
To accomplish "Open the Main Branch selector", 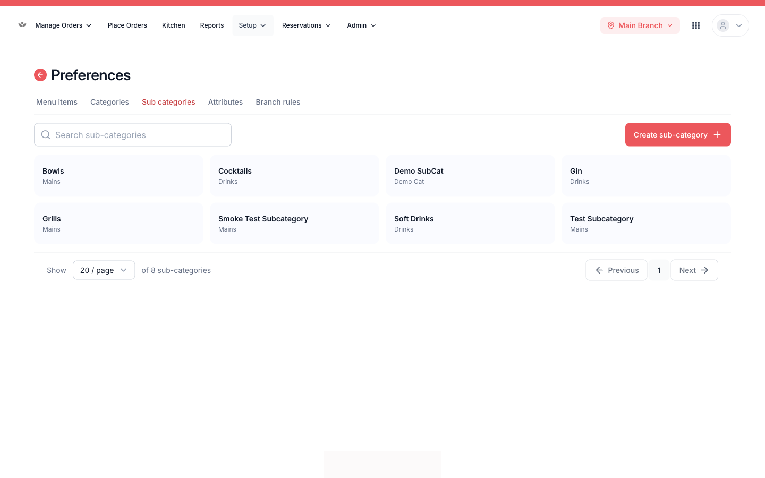I will coord(640,25).
